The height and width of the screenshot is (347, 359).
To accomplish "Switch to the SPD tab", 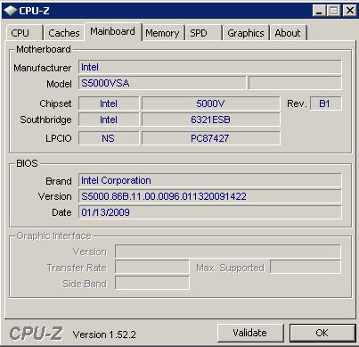I will click(203, 33).
